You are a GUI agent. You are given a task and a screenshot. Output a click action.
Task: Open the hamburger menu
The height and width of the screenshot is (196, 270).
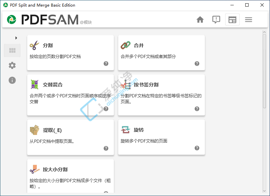[249, 20]
